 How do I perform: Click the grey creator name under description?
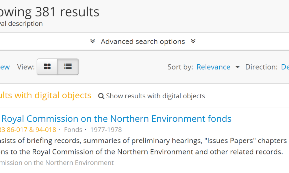point(57,163)
